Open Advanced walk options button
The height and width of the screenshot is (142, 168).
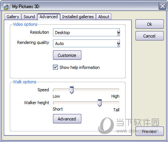pyautogui.click(x=67, y=119)
